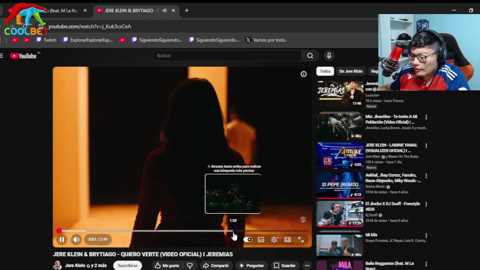Viewport: 480px width, 270px height.
Task: Turn on subtitles/closed captions icon
Action: point(261,240)
